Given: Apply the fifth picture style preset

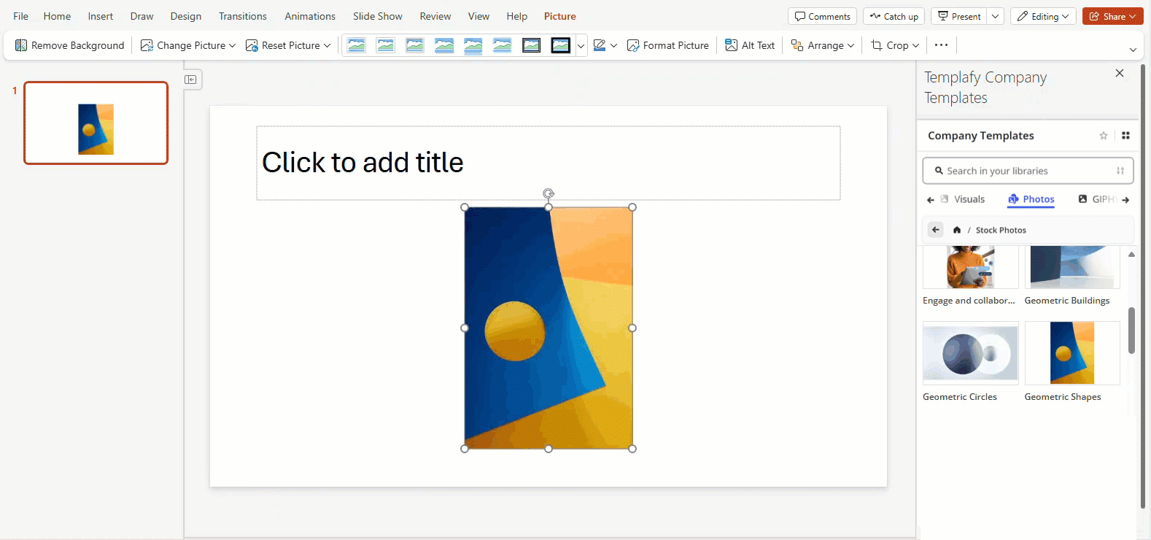Looking at the screenshot, I should coord(473,45).
